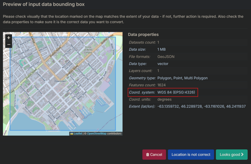Click the GeoJSON file format value

[x=166, y=57]
